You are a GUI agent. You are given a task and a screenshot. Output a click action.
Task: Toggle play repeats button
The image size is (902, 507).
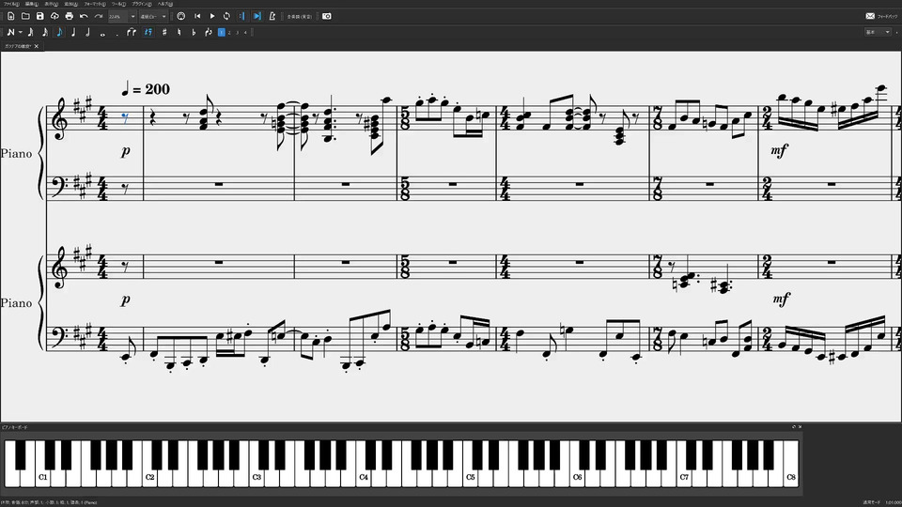coord(241,16)
